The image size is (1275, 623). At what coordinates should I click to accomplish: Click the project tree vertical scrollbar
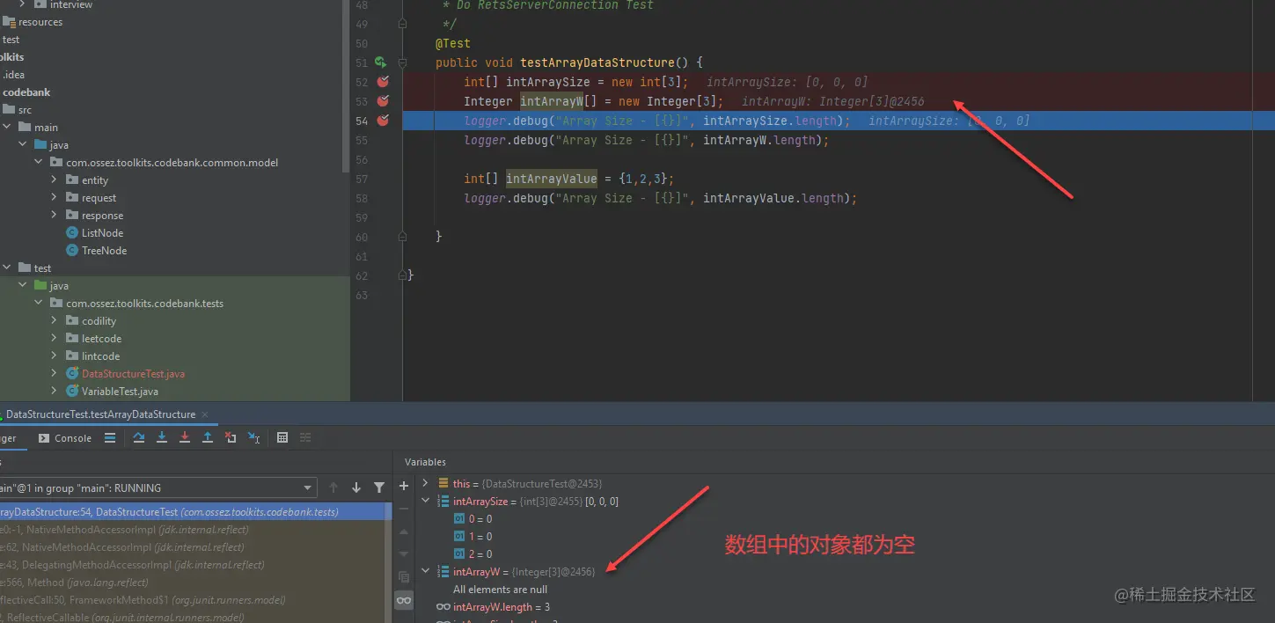347,86
